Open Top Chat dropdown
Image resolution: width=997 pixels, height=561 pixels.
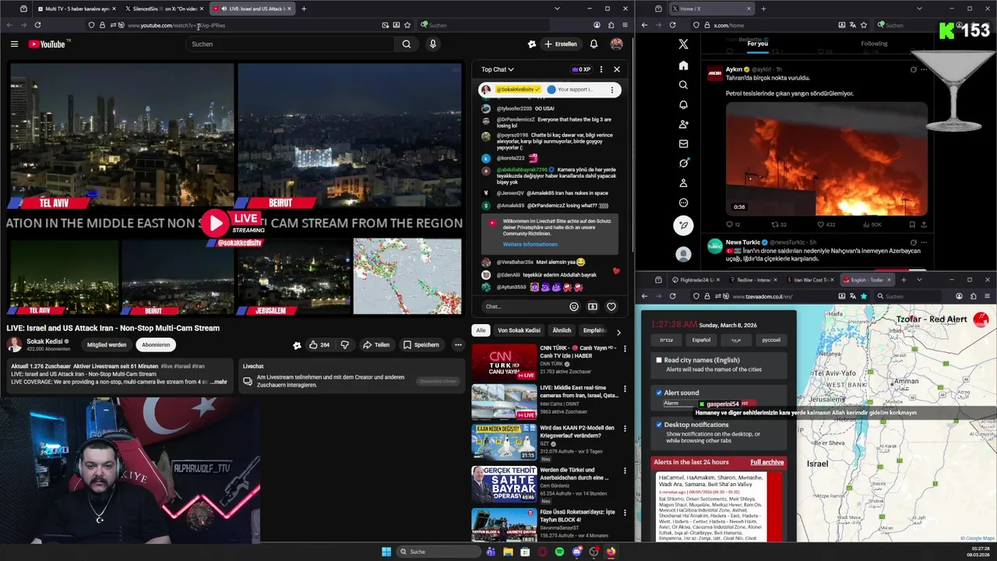(498, 69)
